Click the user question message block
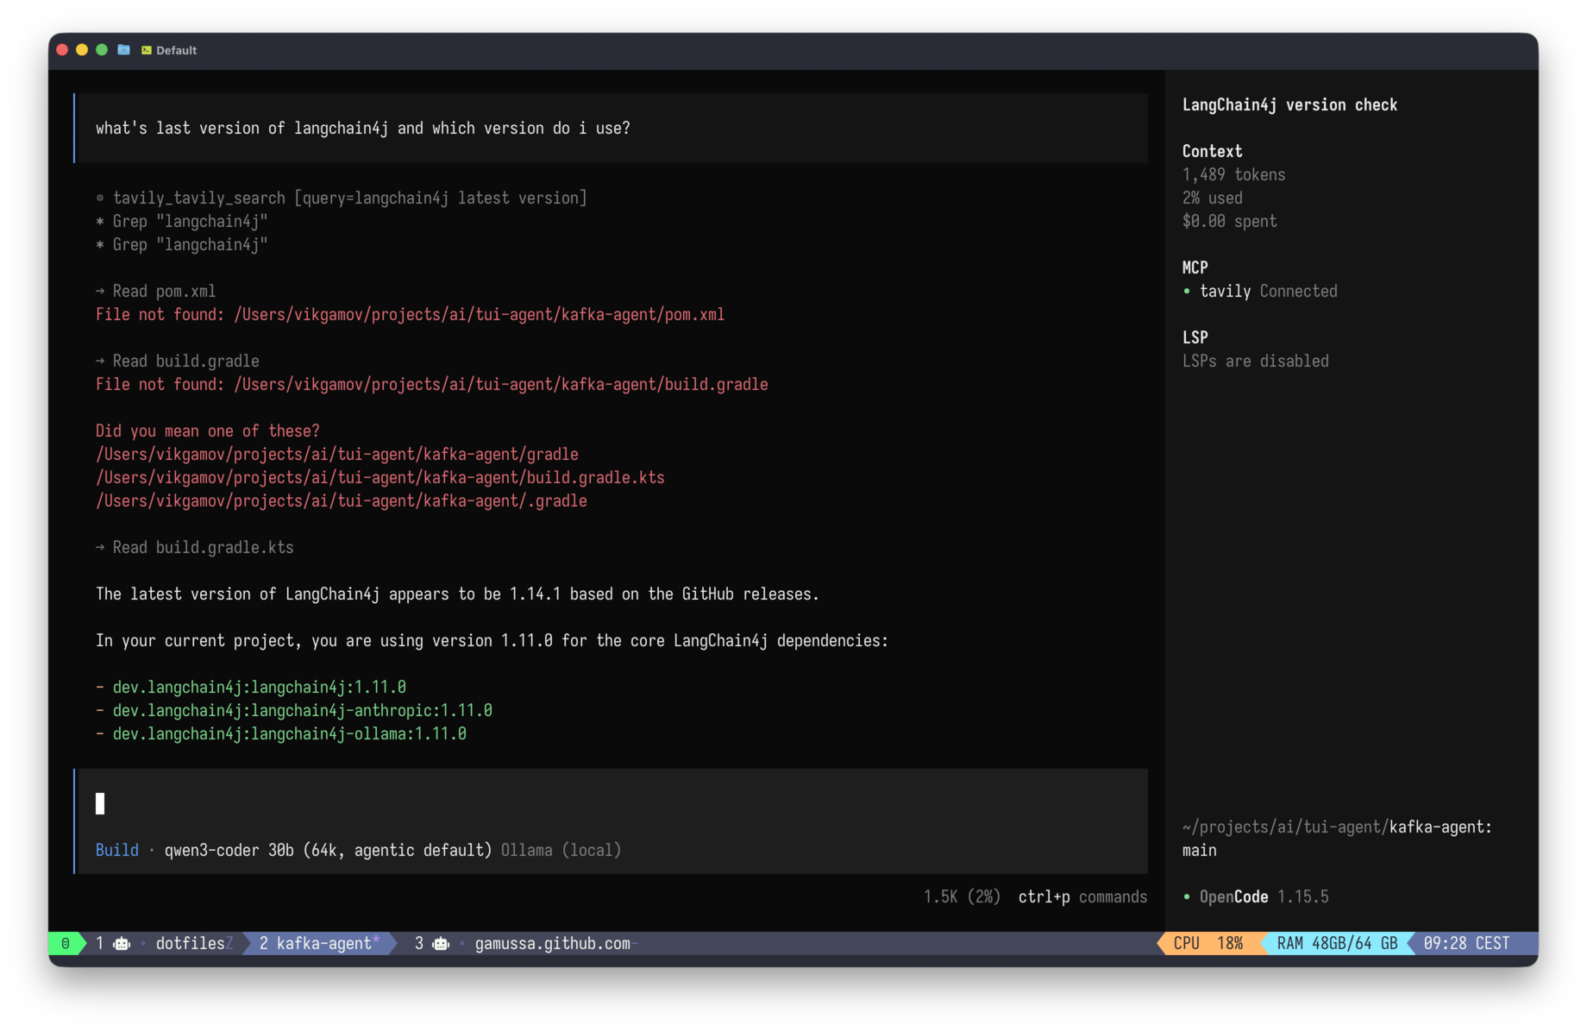 coord(612,128)
